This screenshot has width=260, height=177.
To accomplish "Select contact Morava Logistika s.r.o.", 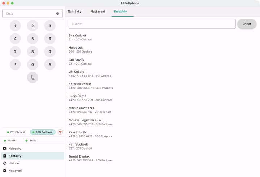I will [x=162, y=122].
